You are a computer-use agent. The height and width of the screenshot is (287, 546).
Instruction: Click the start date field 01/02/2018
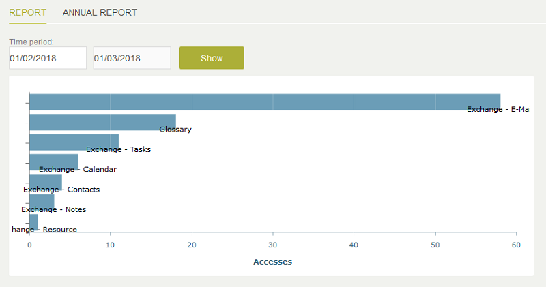48,58
